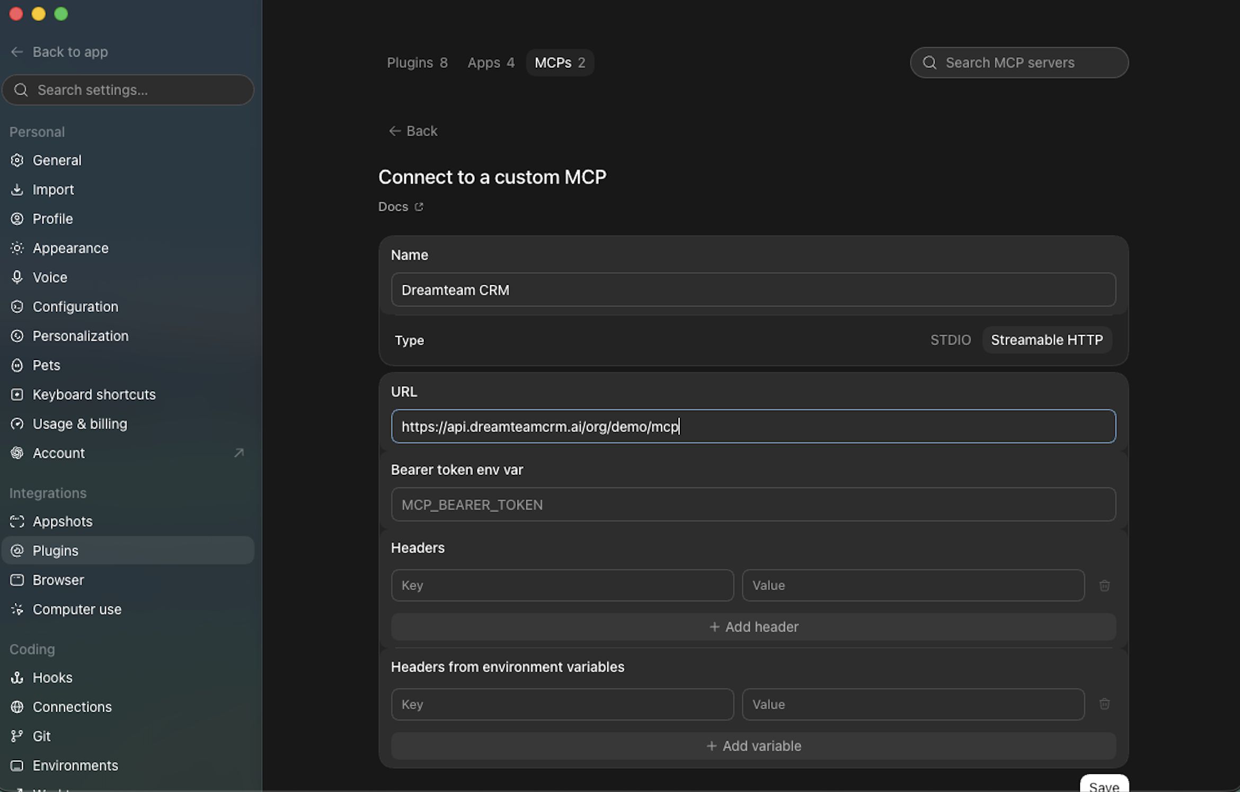The height and width of the screenshot is (792, 1240).
Task: Save the custom MCP connection
Action: 1104,784
